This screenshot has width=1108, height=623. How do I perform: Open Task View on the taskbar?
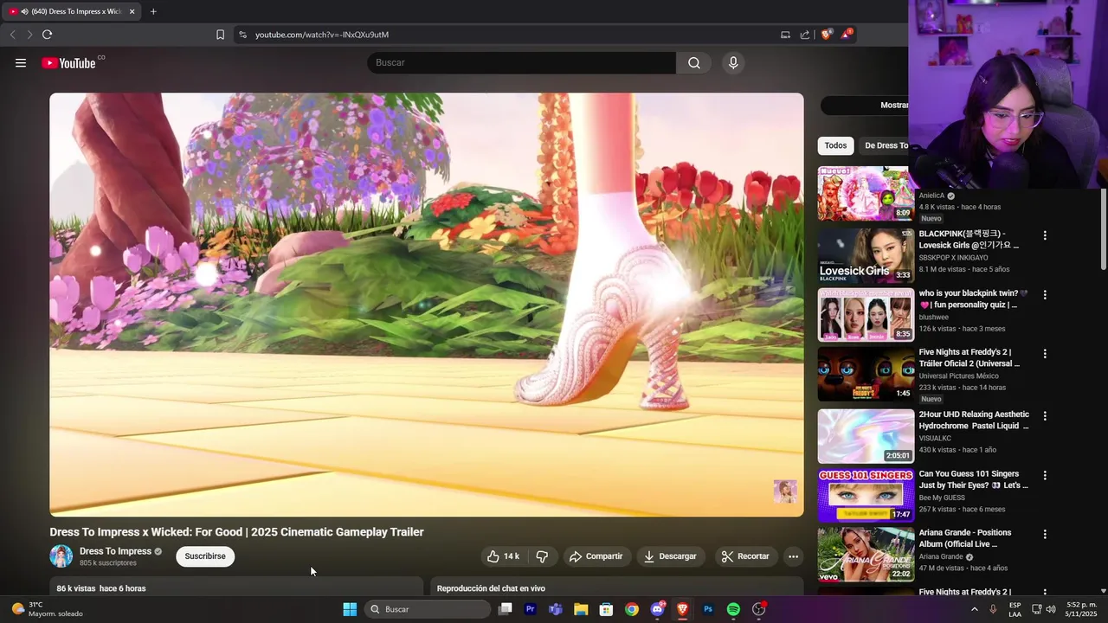(x=506, y=609)
